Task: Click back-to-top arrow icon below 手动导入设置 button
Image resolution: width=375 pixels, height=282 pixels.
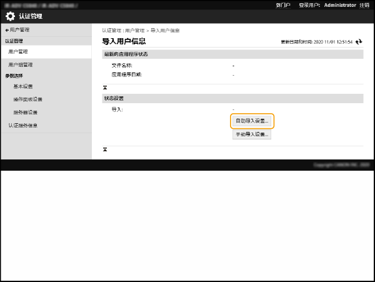Action: 105,150
